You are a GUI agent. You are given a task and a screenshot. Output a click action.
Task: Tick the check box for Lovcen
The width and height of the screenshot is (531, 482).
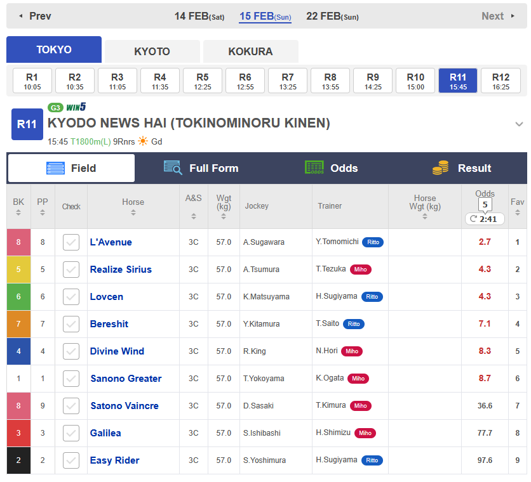71,297
